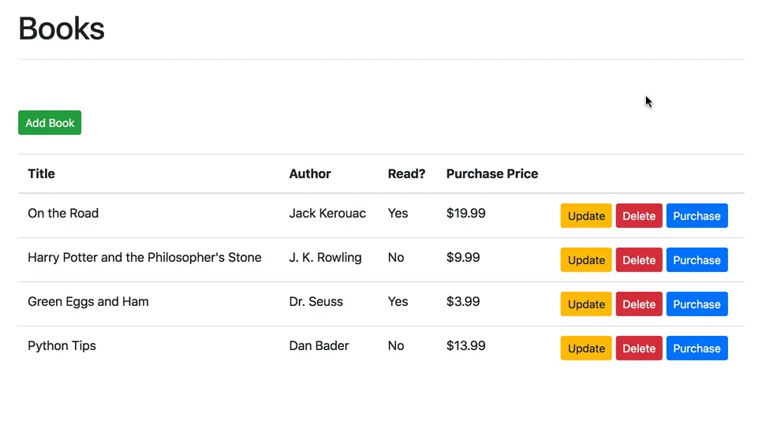This screenshot has width=762, height=421.
Task: Purchase On the Road
Action: coord(697,216)
